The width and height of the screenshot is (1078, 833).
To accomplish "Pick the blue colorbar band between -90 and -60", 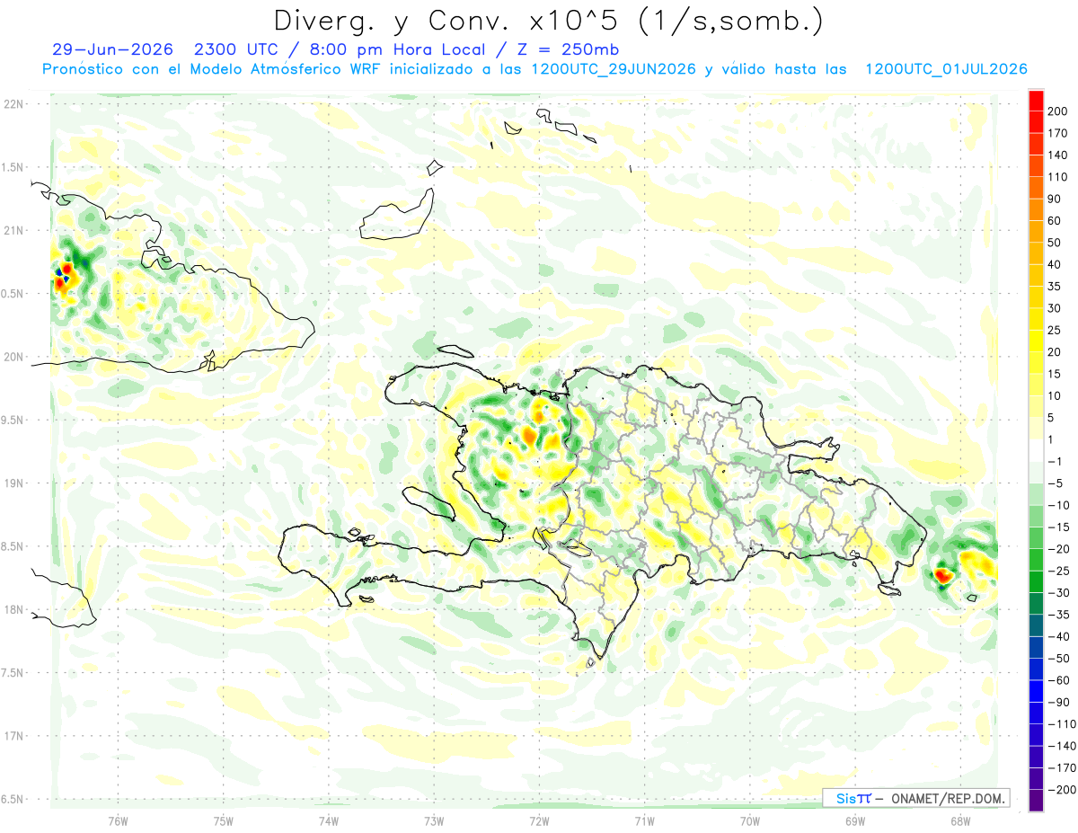I will pyautogui.click(x=1036, y=691).
